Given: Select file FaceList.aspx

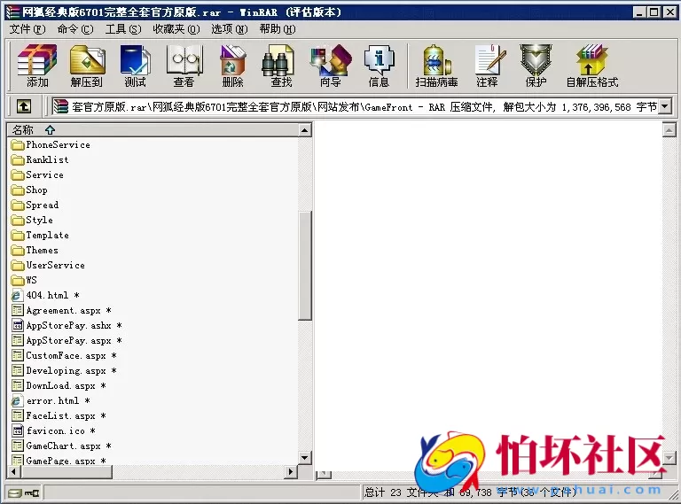Looking at the screenshot, I should click(x=59, y=416).
